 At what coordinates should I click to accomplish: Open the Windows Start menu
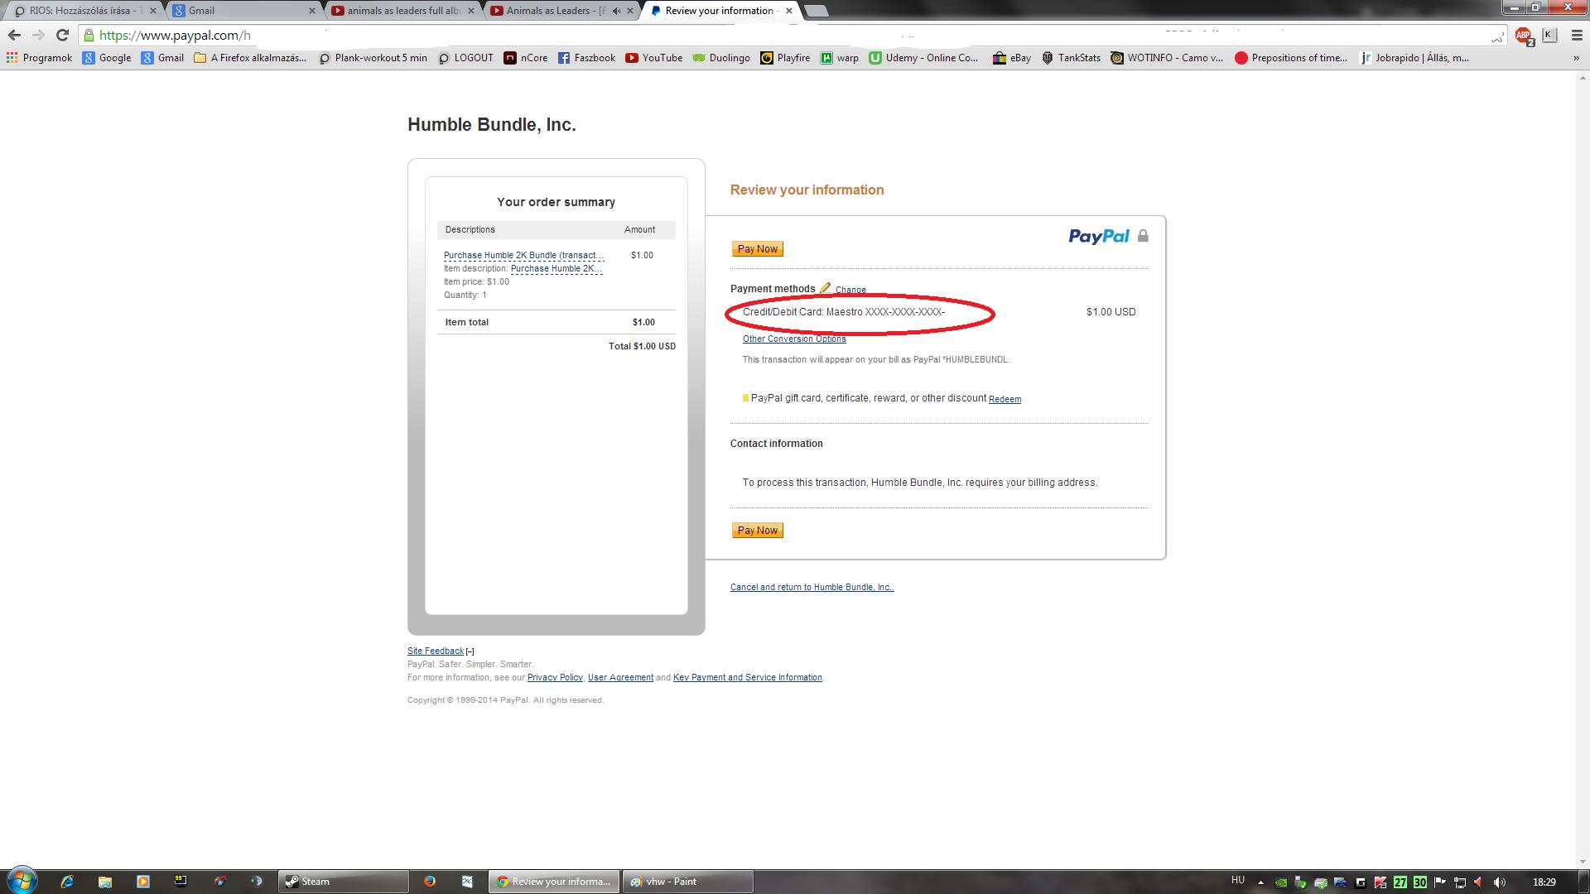coord(22,880)
